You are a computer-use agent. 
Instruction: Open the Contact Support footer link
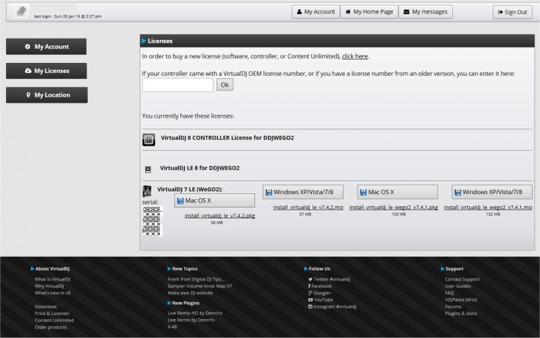462,279
